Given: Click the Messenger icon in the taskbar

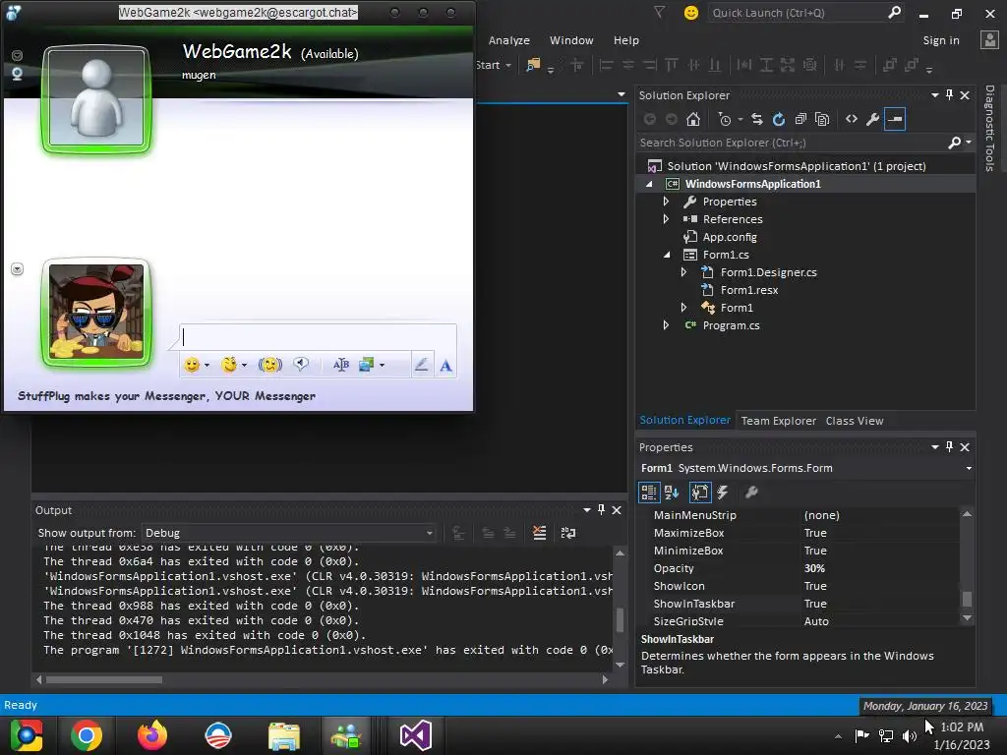Looking at the screenshot, I should pos(347,735).
